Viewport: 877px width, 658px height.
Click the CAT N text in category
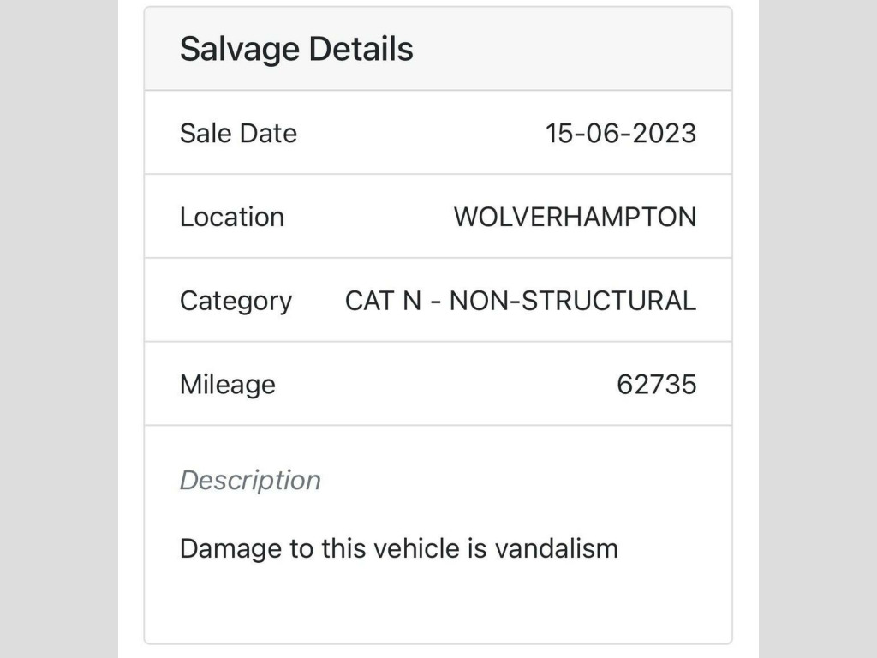click(383, 301)
